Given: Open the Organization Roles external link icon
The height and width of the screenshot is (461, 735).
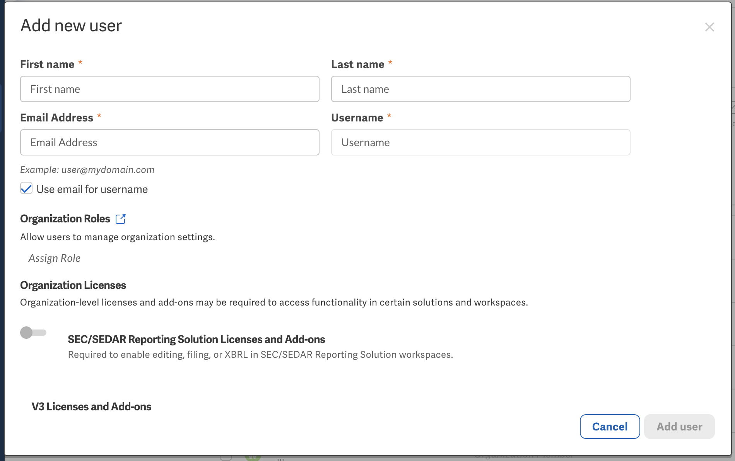Looking at the screenshot, I should (x=121, y=219).
